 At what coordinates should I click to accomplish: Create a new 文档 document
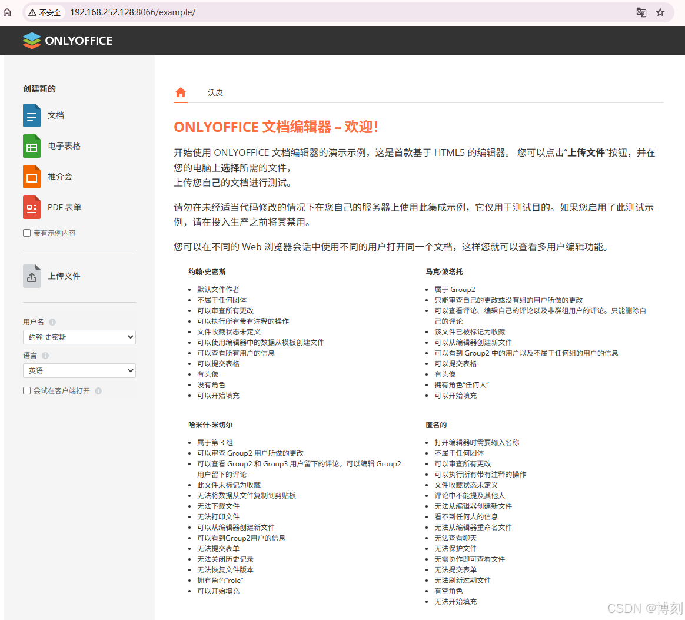click(x=32, y=115)
